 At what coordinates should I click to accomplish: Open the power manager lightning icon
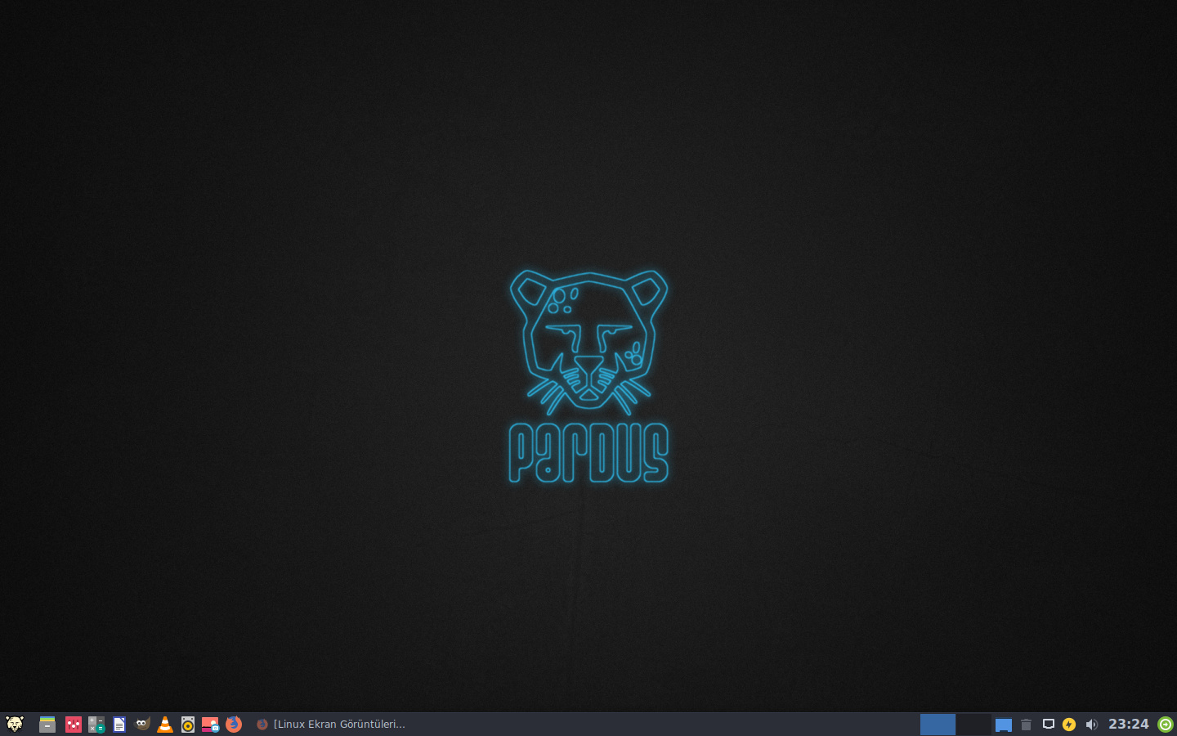pyautogui.click(x=1069, y=724)
